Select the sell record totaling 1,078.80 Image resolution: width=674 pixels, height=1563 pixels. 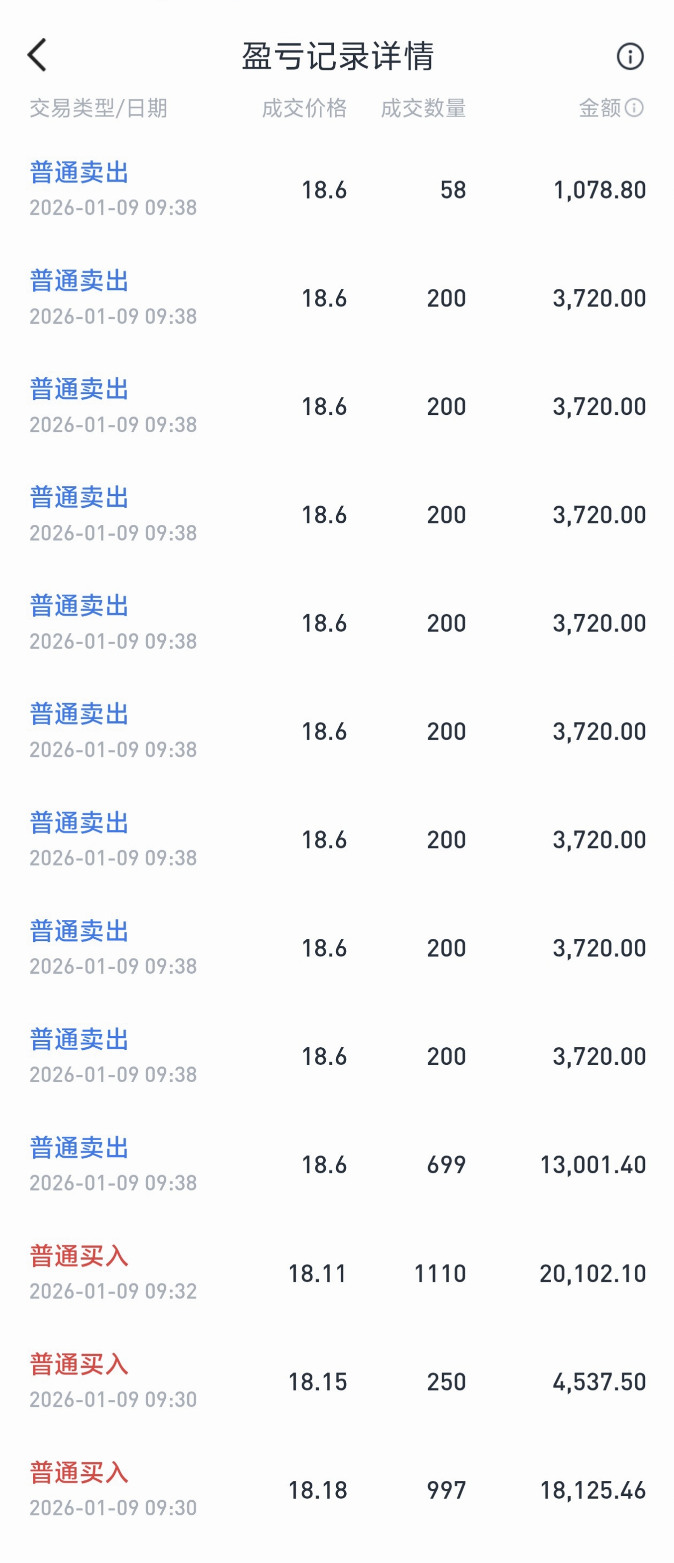[599, 190]
